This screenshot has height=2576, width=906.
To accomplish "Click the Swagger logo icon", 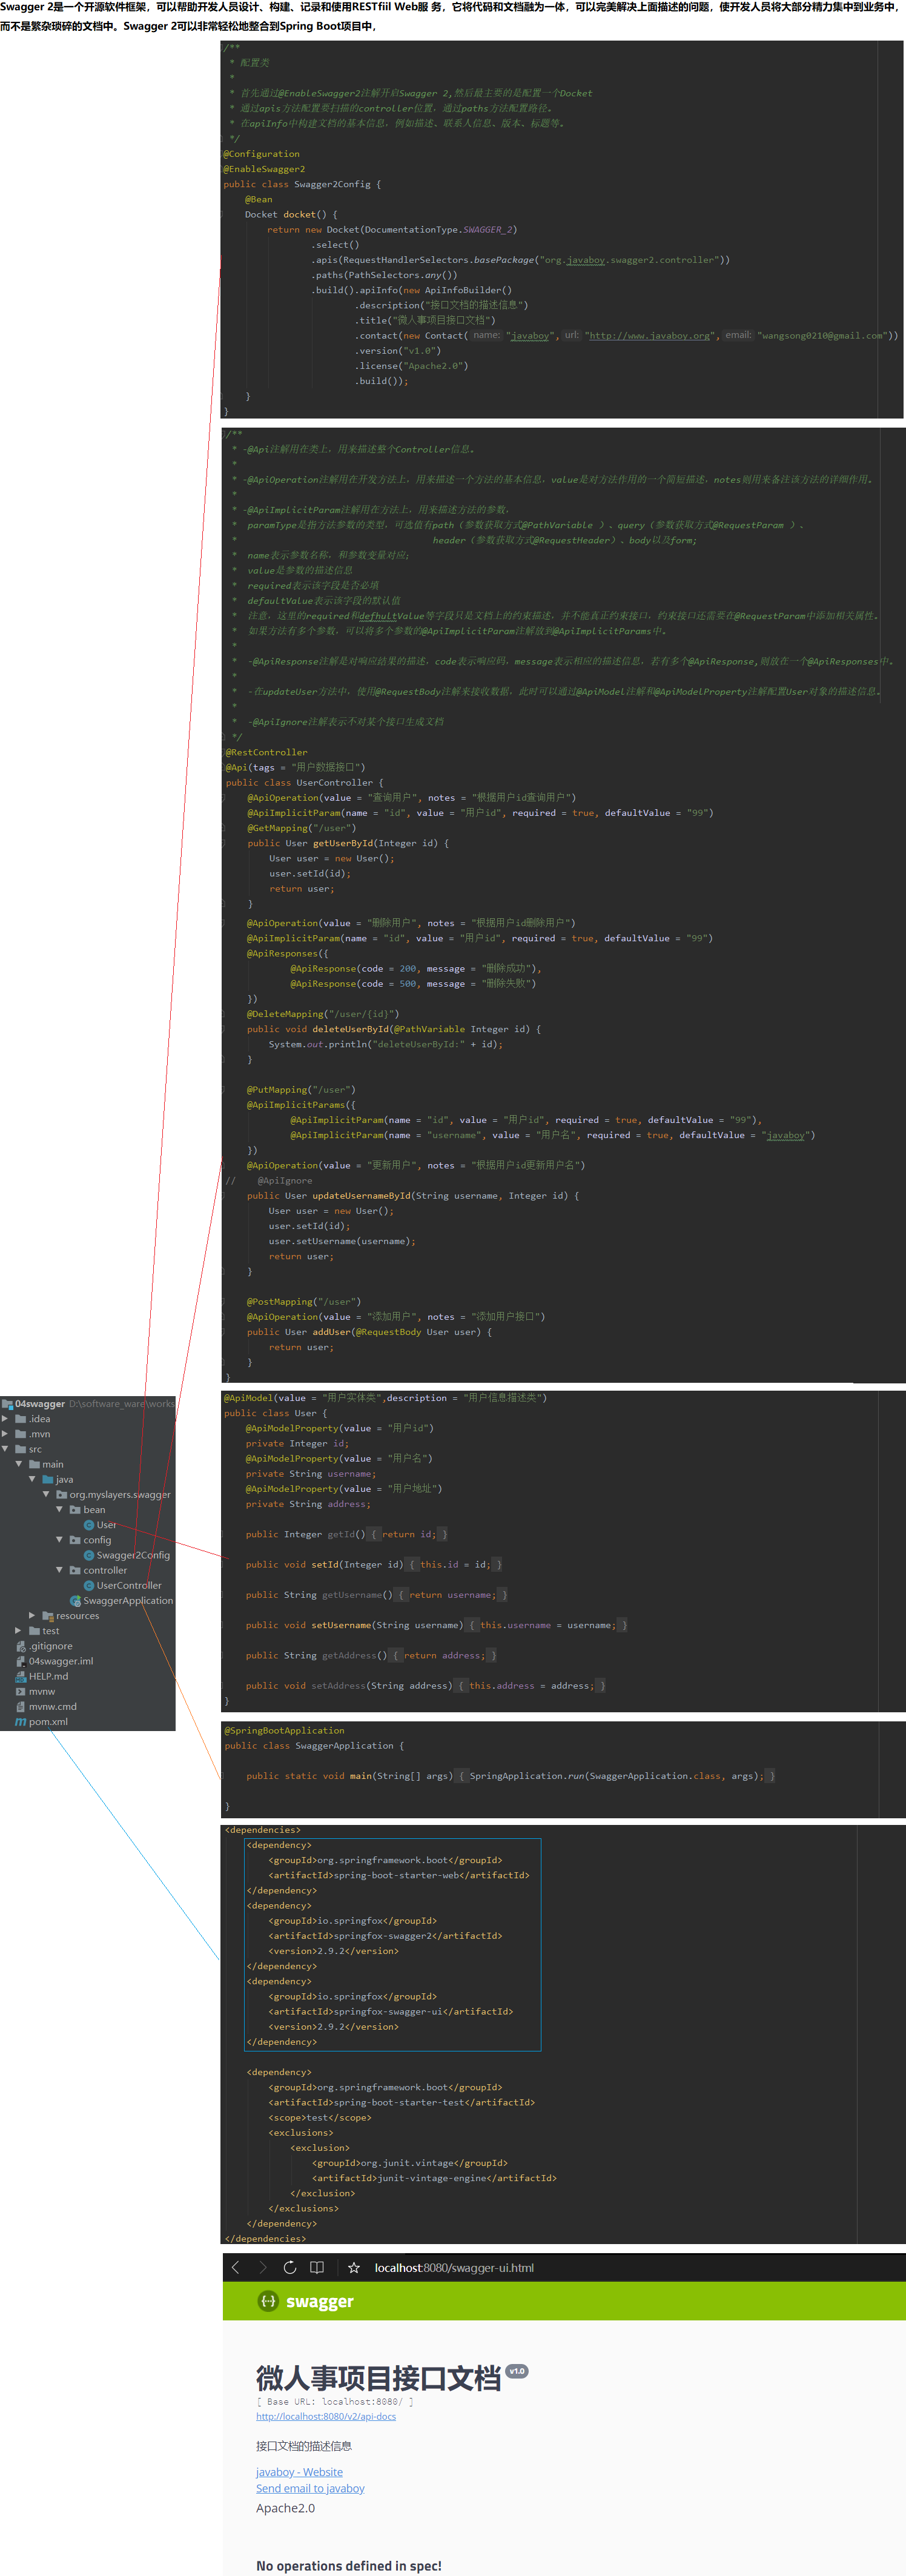I will (268, 2301).
